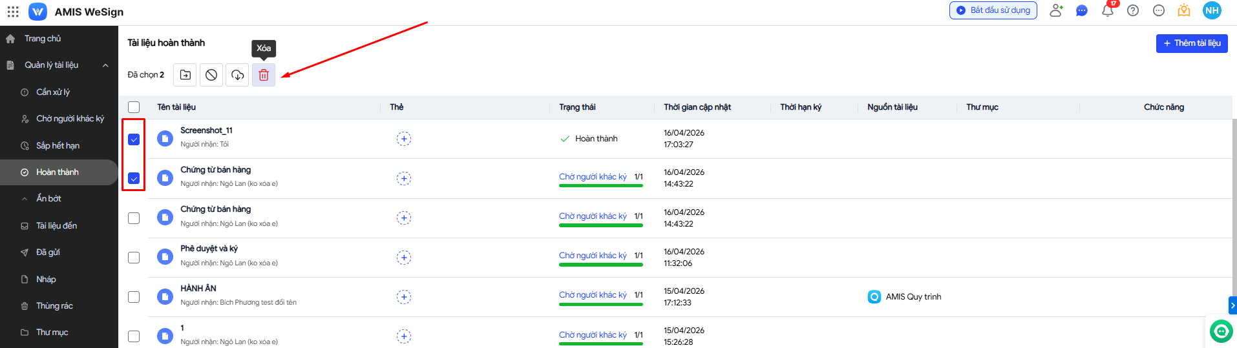1237x348 pixels.
Task: Collapse the Quản lý tài liệu menu
Action: (105, 65)
